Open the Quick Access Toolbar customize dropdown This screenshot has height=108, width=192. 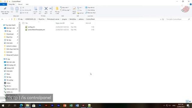(10, 1)
